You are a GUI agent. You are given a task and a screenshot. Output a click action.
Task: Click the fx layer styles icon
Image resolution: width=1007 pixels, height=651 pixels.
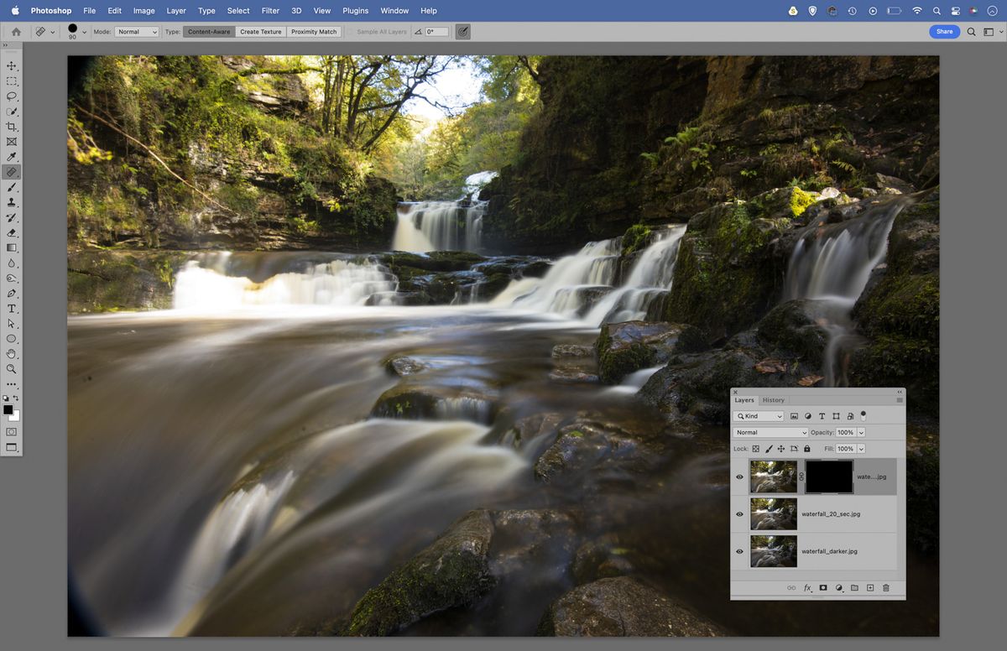(807, 588)
